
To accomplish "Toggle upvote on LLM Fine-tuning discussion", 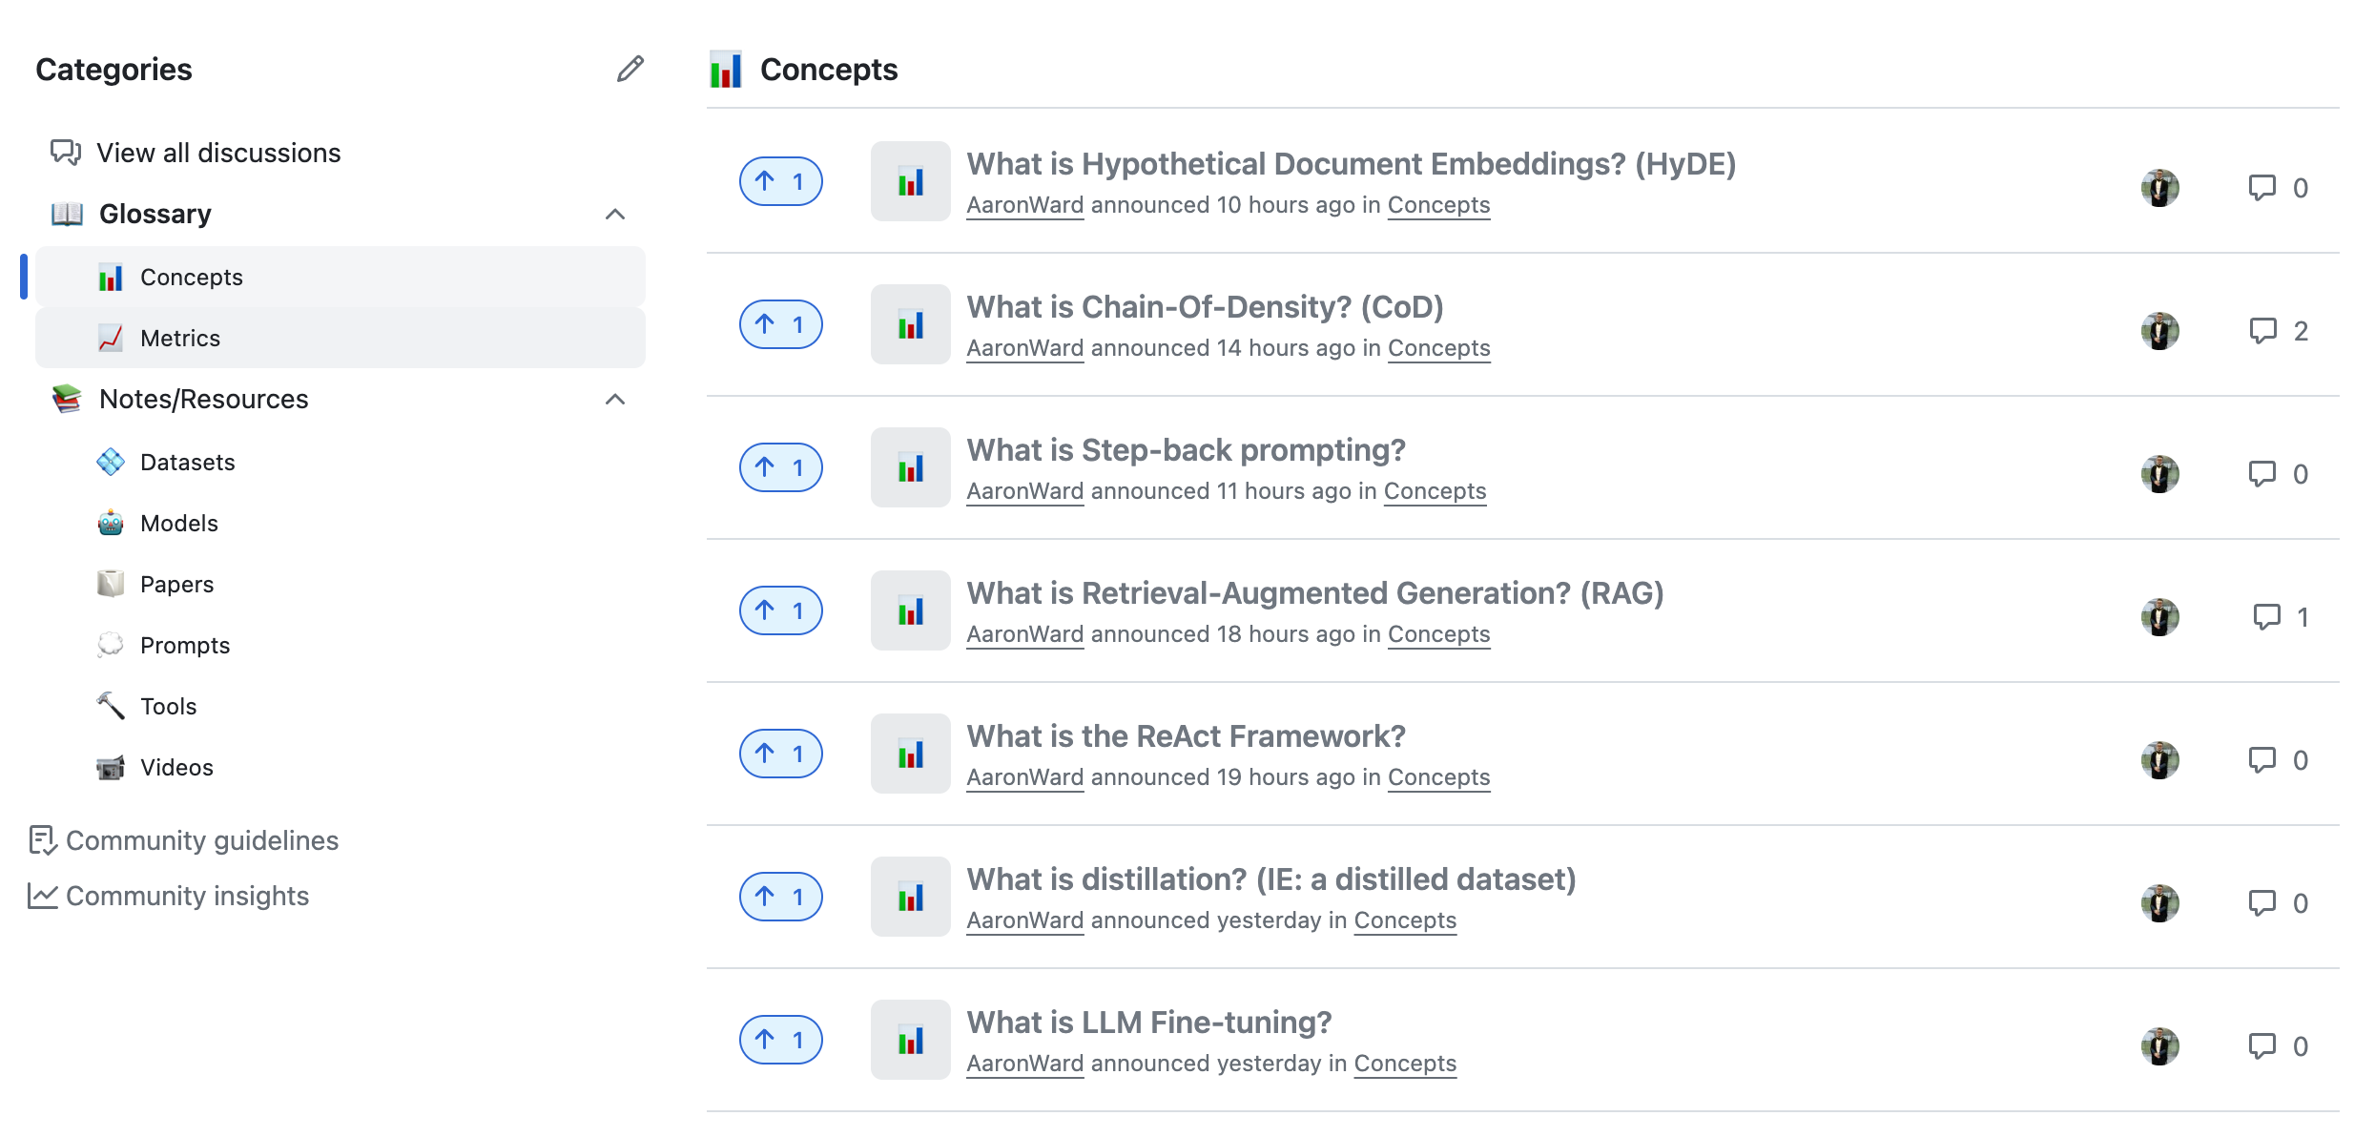I will pyautogui.click(x=780, y=1040).
